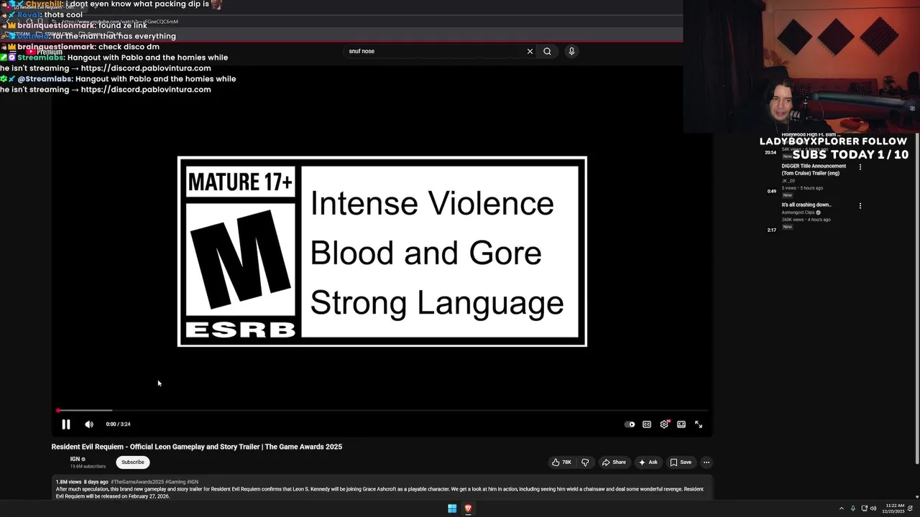Clear the search box with the X icon
Screen dimensions: 920x517
[530, 51]
